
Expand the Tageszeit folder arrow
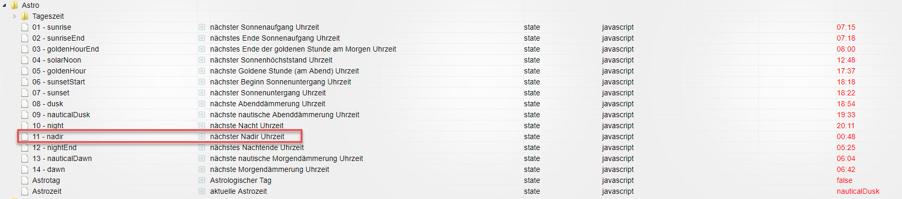[15, 16]
